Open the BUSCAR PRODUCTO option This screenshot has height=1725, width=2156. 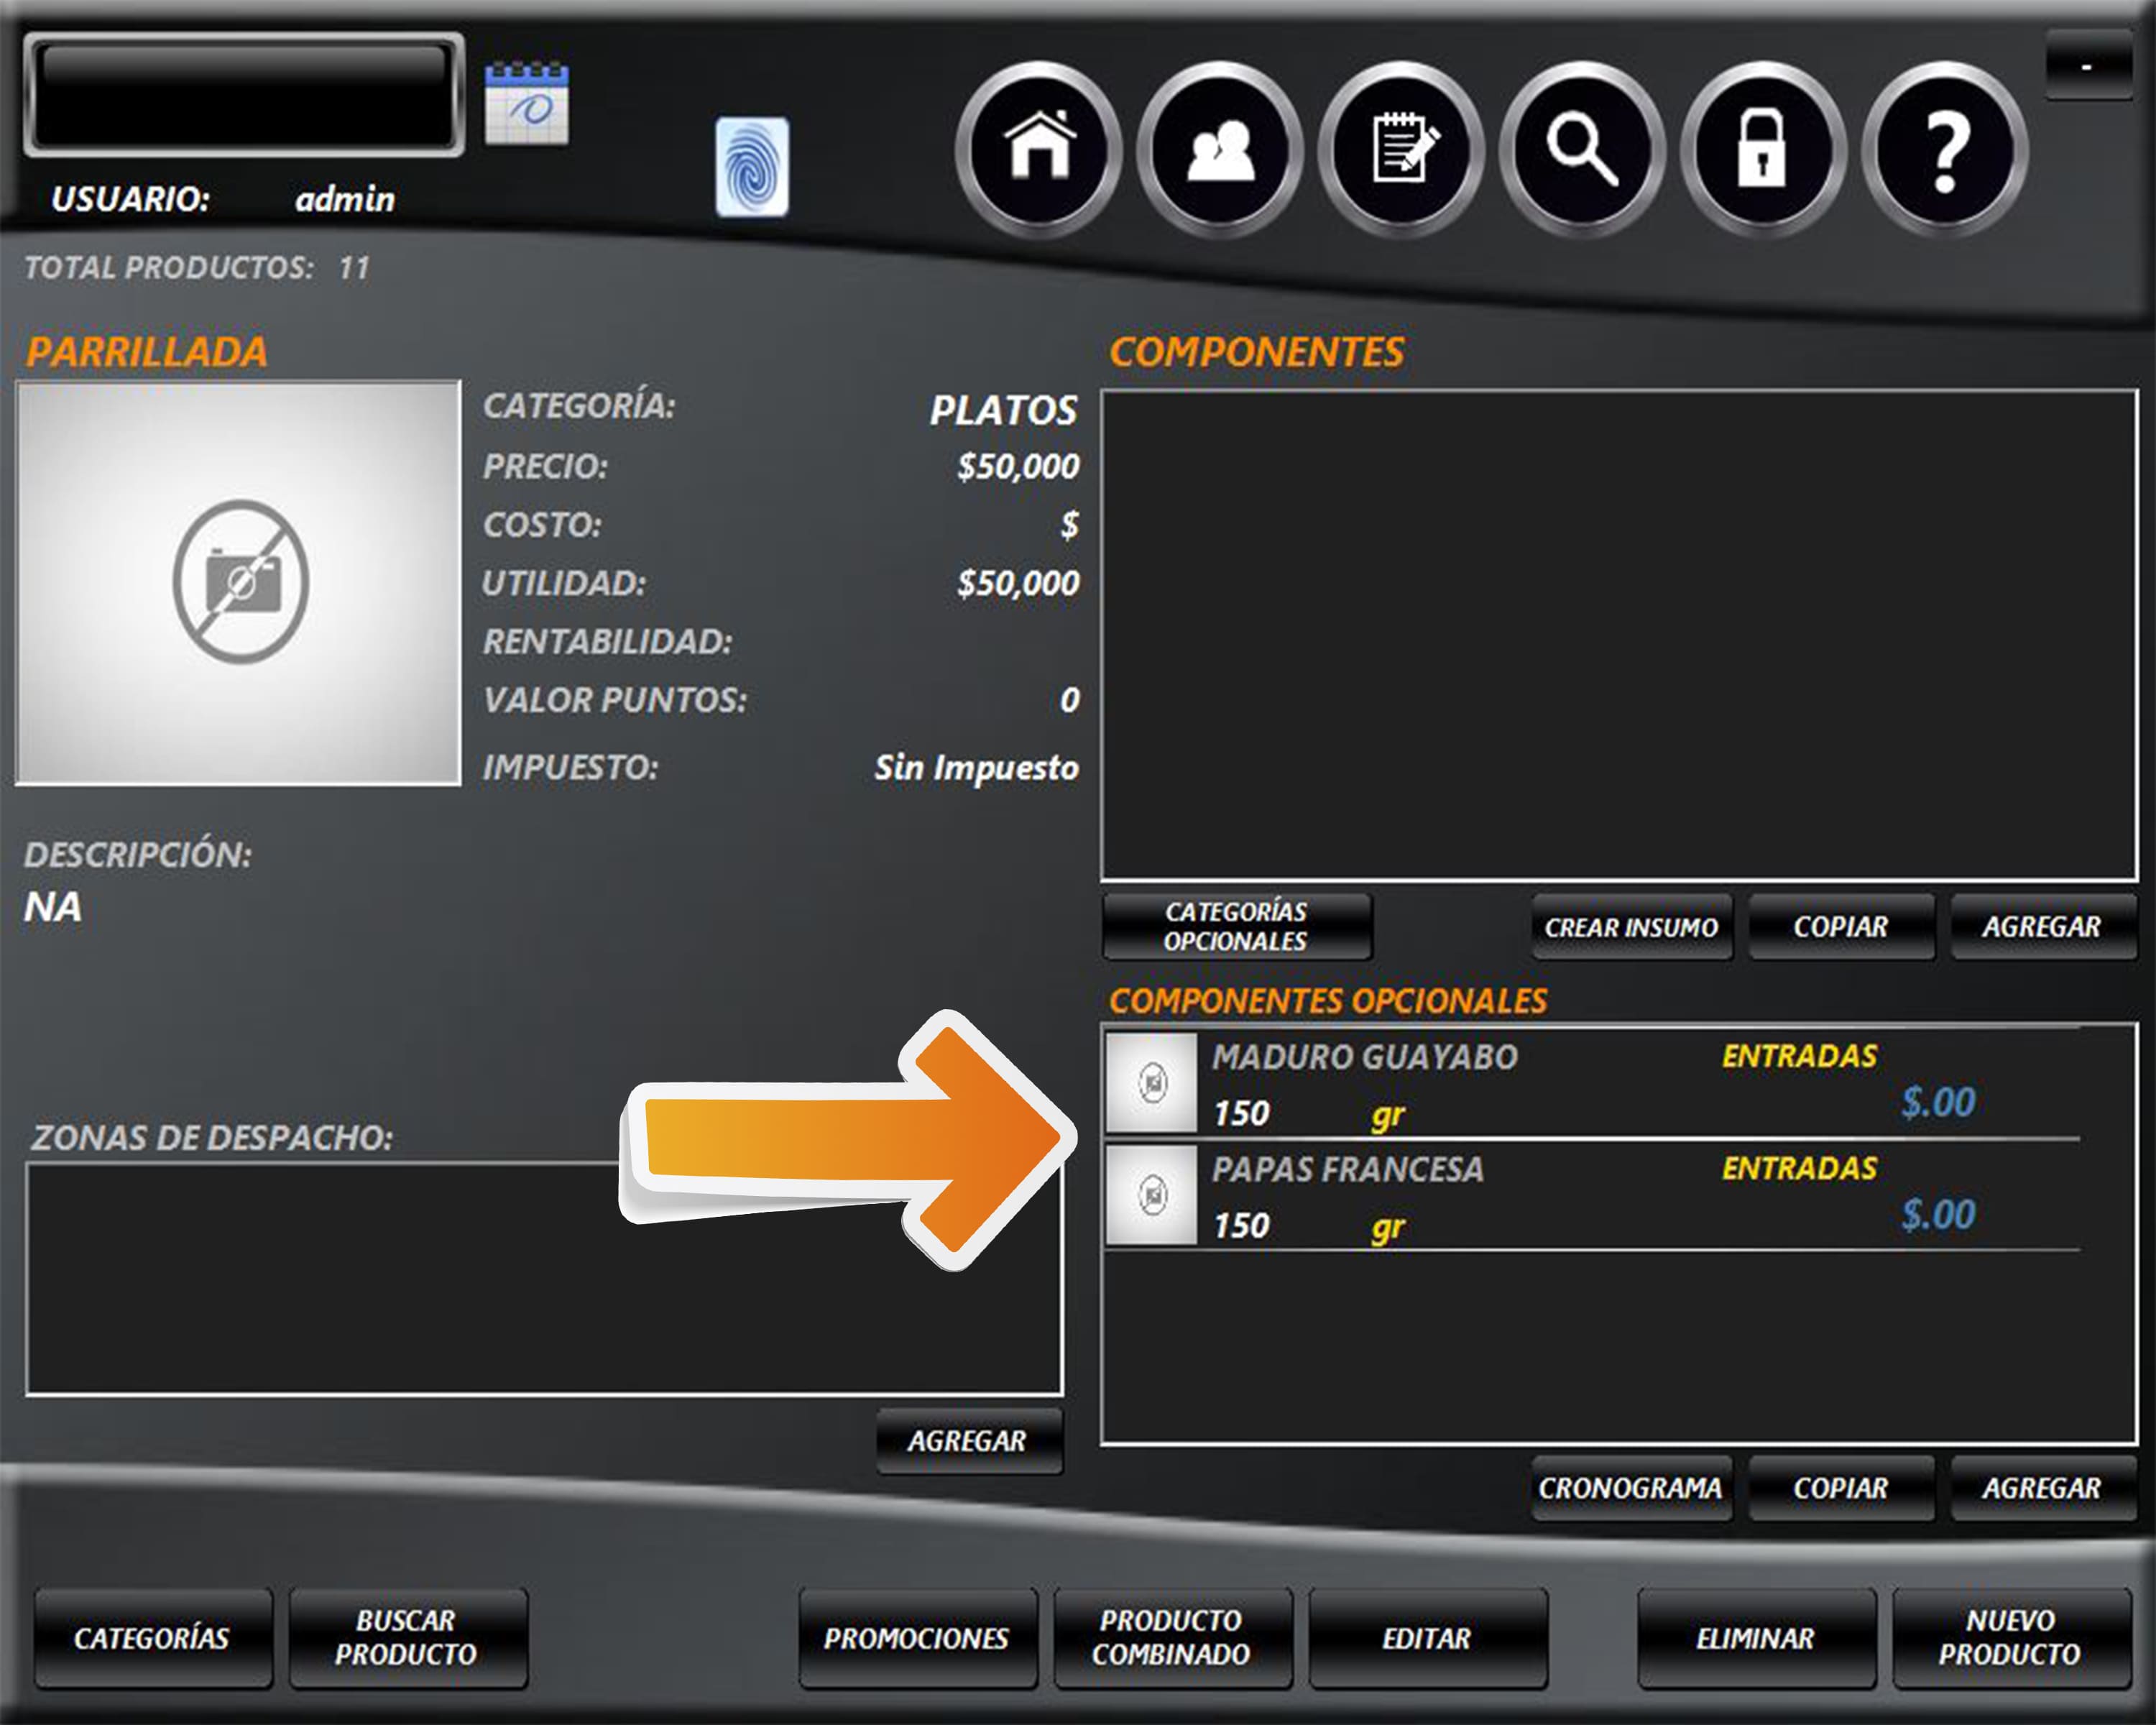(407, 1637)
